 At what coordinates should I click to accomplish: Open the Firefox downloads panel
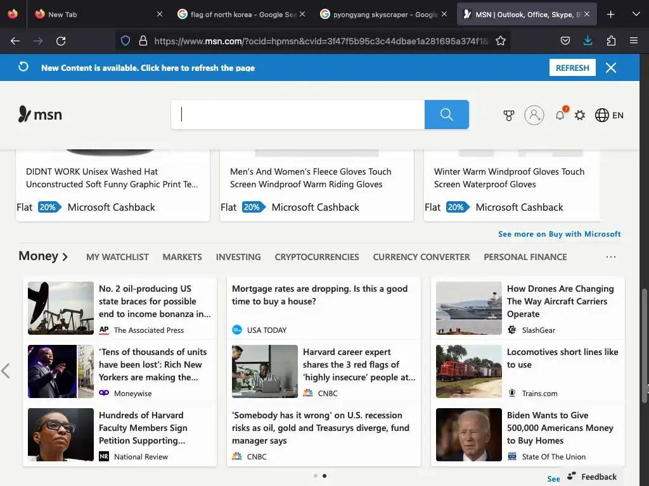[x=588, y=40]
